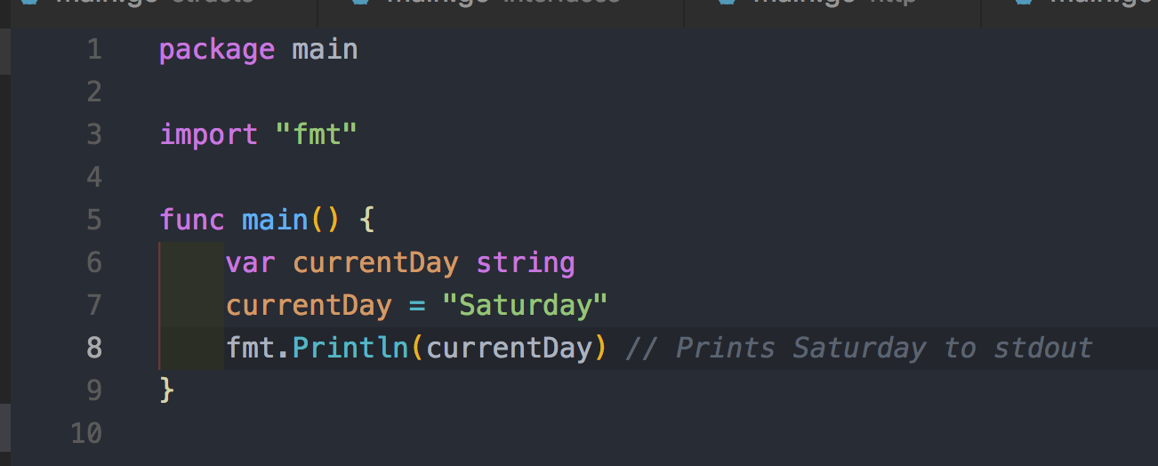
Task: Switch to the main.go structs tab
Action: tap(156, 3)
